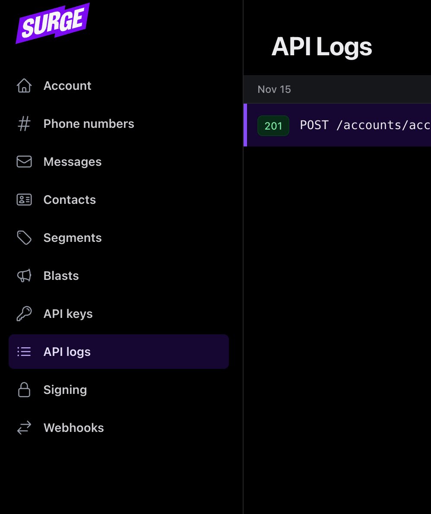Click the Surge logo
The image size is (431, 514).
pyautogui.click(x=52, y=23)
